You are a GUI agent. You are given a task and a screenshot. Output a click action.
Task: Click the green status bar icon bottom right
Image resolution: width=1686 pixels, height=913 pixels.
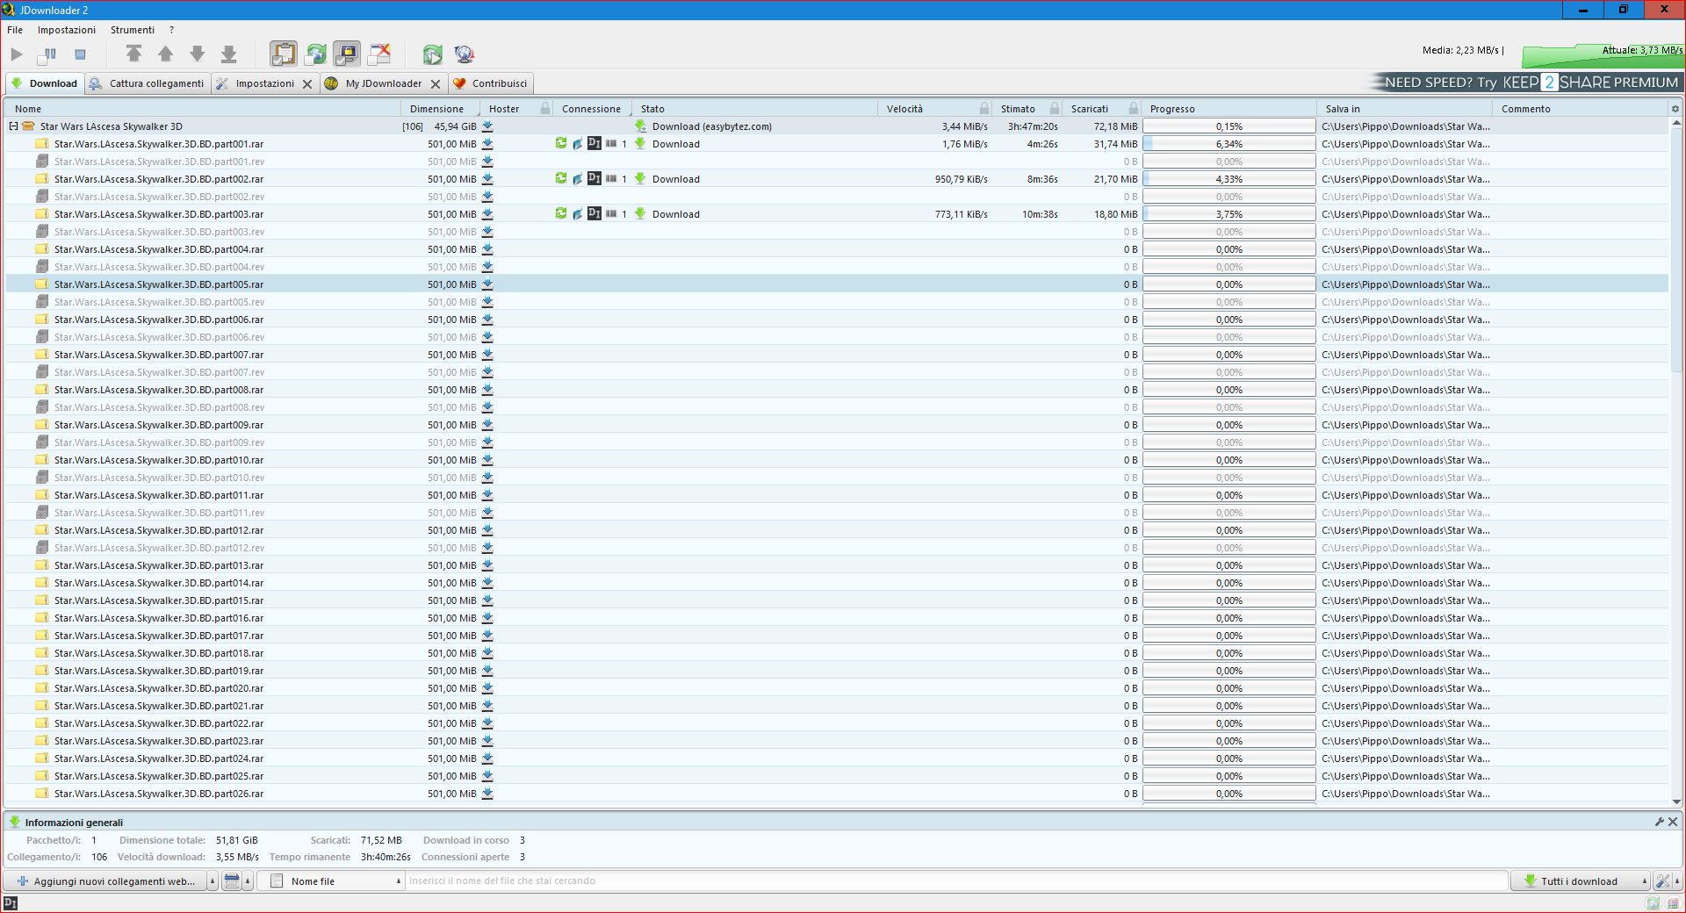pyautogui.click(x=1653, y=903)
